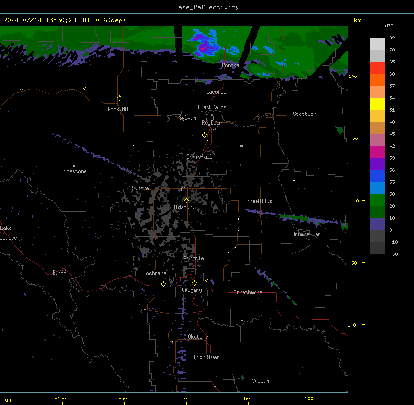Viewport: 414px width, 405px height.
Task: Pick the bright green swatch between 30 and 20
Action: coord(377,200)
